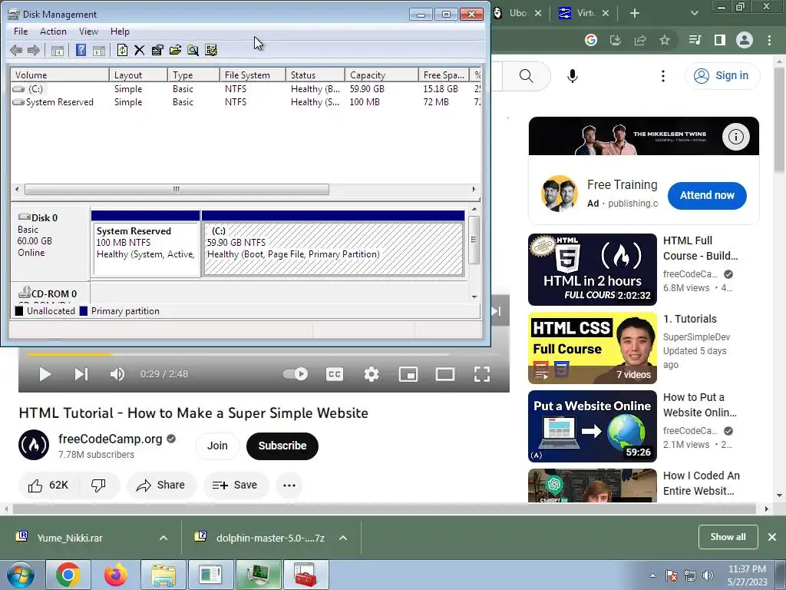Toggle the video Autoplay switch

tap(296, 374)
